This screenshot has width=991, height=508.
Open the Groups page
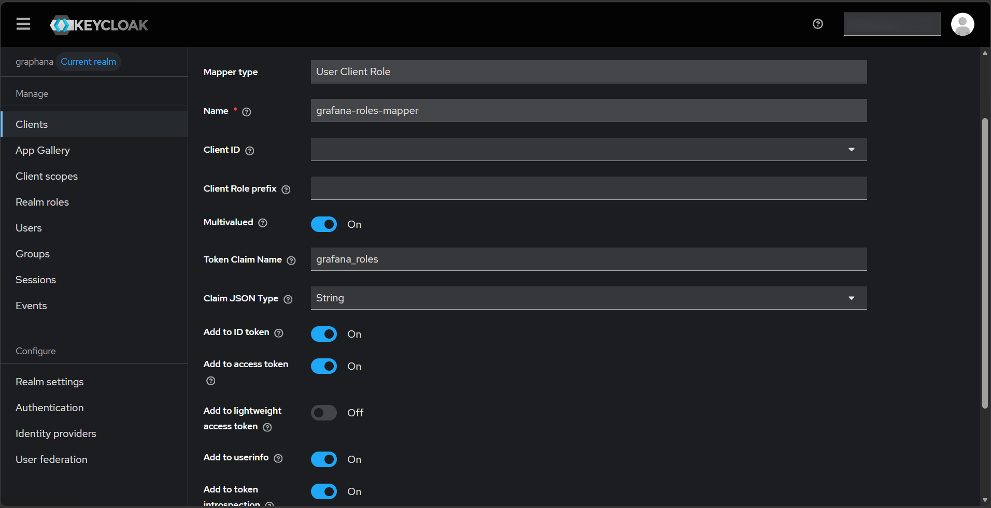[x=94, y=254]
